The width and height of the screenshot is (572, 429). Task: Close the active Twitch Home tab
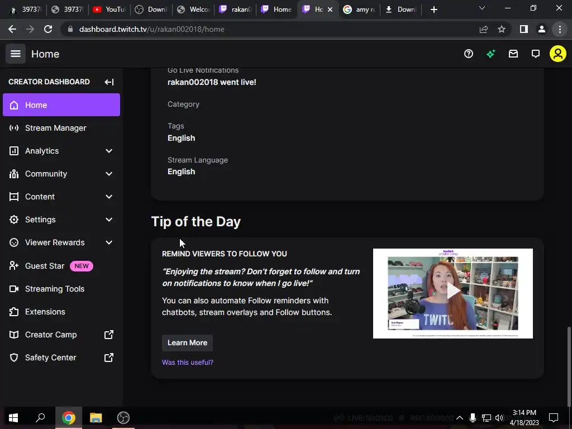pyautogui.click(x=330, y=9)
